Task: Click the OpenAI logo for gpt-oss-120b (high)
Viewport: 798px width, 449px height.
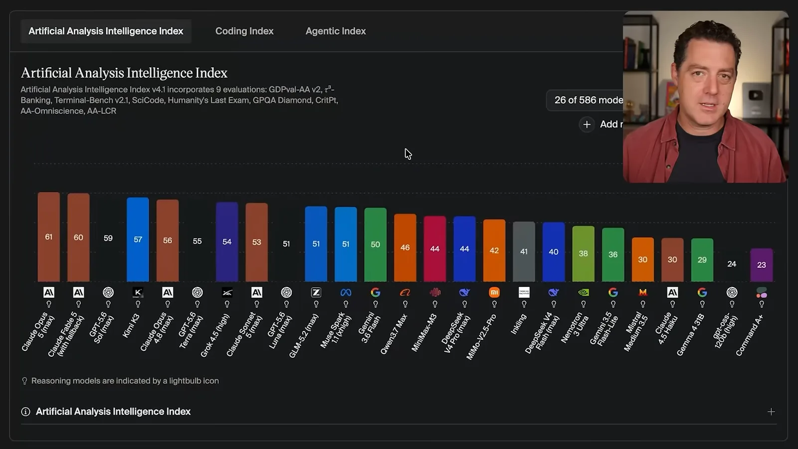Action: click(732, 292)
